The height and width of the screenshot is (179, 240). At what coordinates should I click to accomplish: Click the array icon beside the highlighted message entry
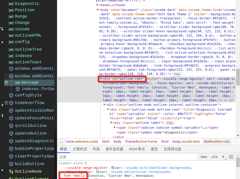pyautogui.click(x=17, y=82)
